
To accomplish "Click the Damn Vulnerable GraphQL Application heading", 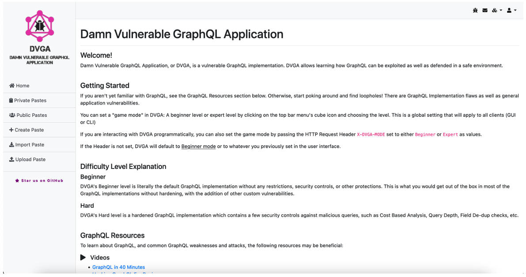I will [182, 34].
